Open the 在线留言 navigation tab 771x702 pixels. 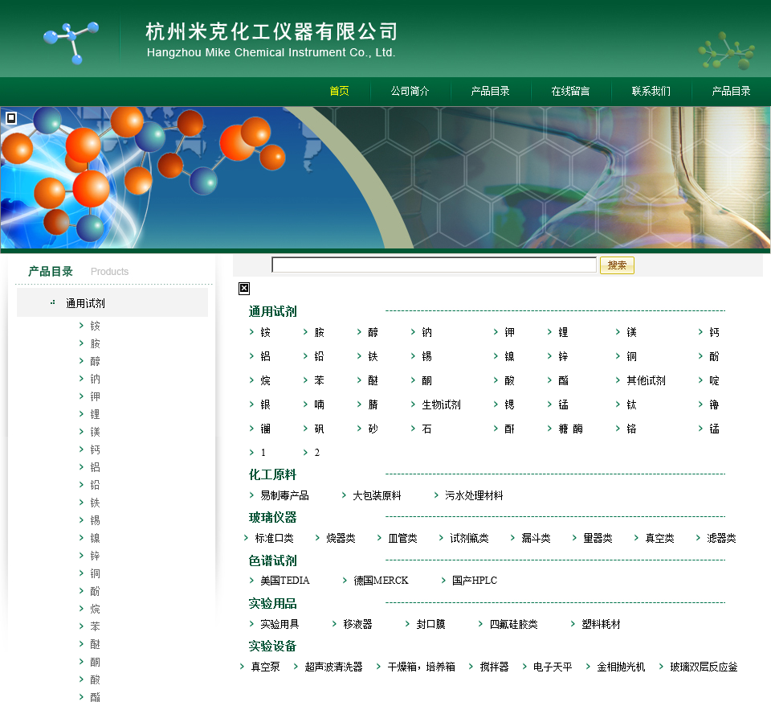(570, 91)
